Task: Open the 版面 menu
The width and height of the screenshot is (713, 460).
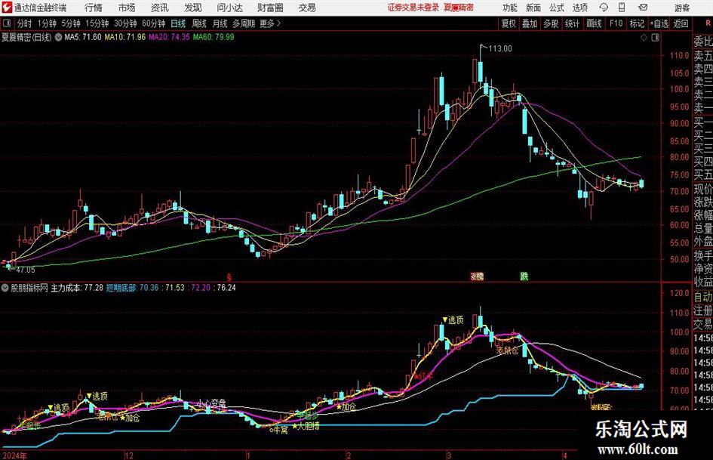Action: pyautogui.click(x=533, y=8)
